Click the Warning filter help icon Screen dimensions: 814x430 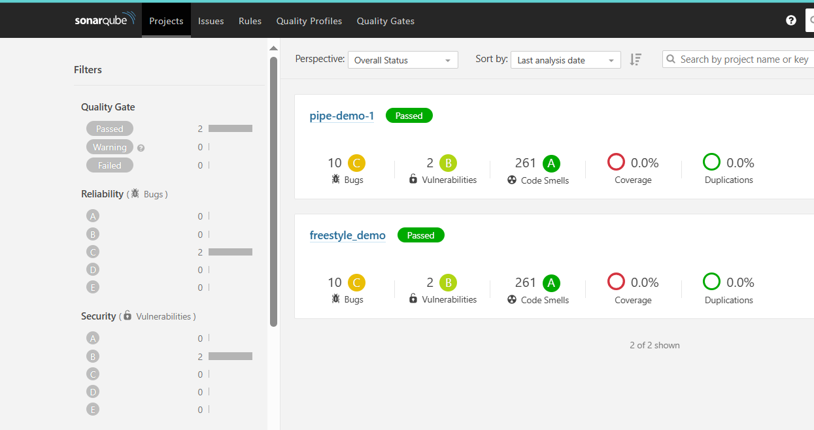pyautogui.click(x=141, y=148)
